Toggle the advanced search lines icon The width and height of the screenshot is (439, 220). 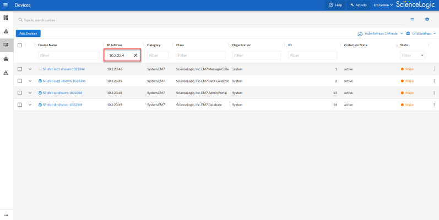[x=413, y=19]
